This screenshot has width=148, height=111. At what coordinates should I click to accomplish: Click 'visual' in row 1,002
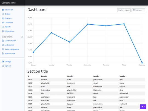point(96,83)
